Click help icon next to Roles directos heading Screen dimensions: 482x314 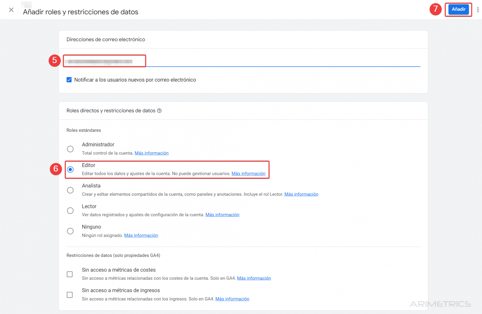(159, 111)
